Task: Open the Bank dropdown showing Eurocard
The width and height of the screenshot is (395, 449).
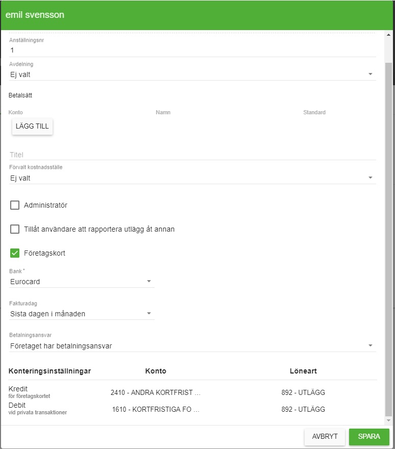Action: [x=82, y=282]
